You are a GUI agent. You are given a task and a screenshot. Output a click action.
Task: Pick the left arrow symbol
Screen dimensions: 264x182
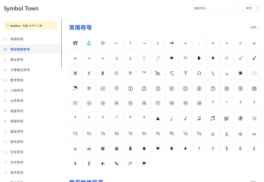point(116,43)
